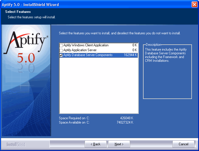
Task: Select the Aptify Database Server Components row label
Action: click(88, 55)
